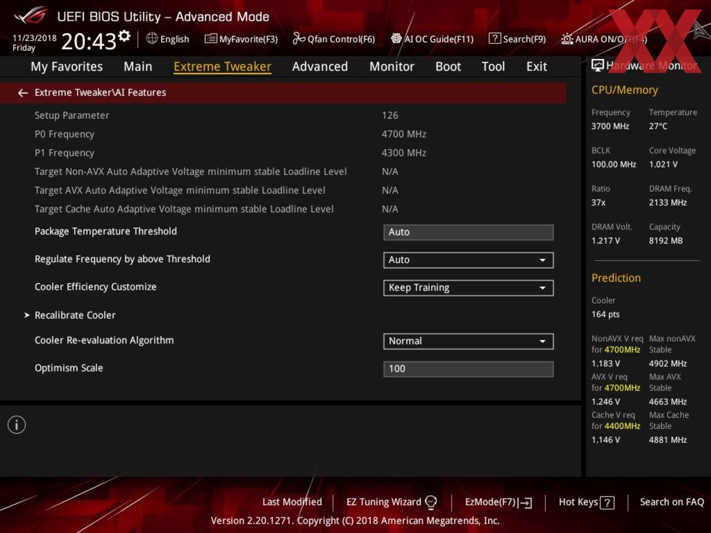
Task: Click the Hot Keys question-mark icon
Action: pos(607,503)
